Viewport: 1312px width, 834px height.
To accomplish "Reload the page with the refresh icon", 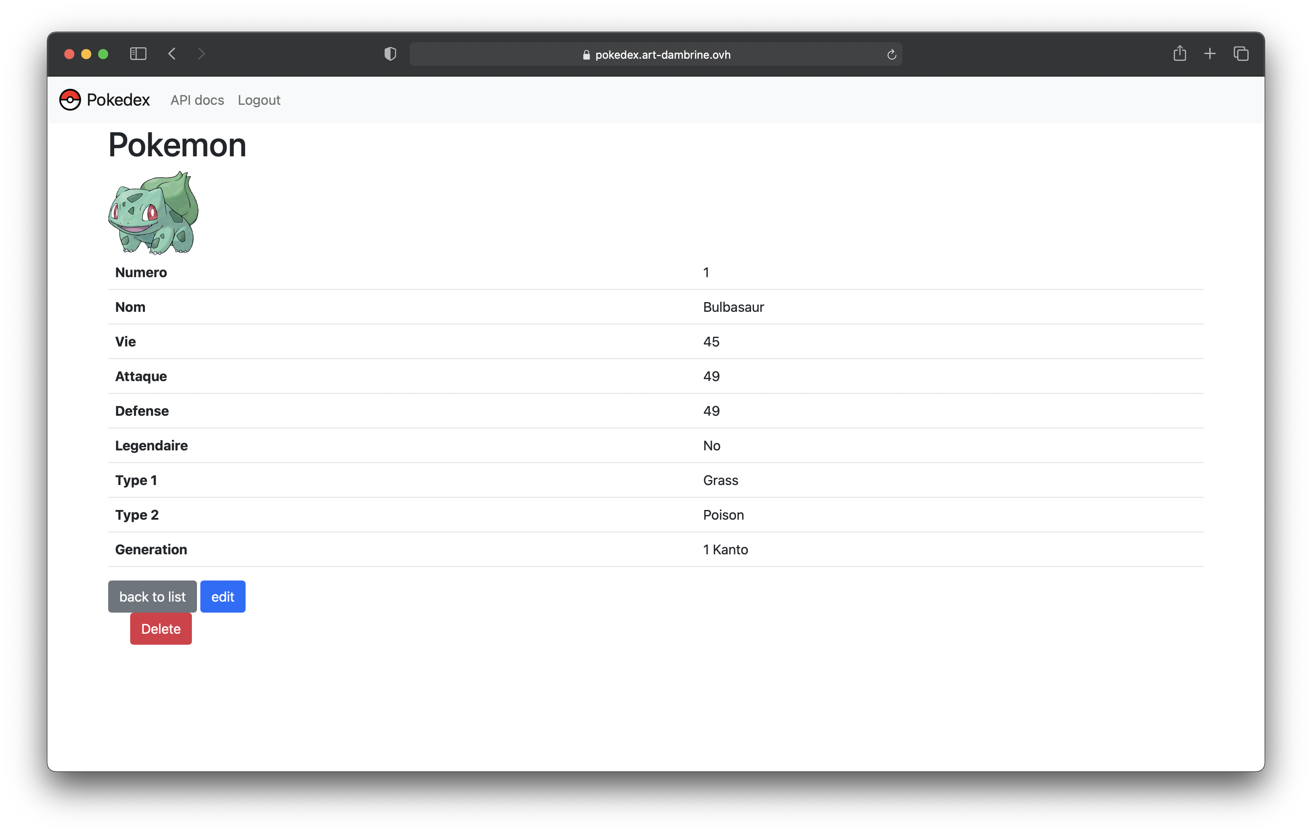I will pos(891,55).
